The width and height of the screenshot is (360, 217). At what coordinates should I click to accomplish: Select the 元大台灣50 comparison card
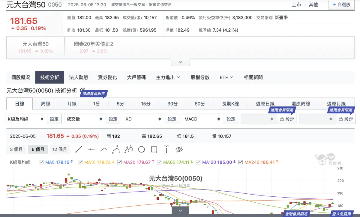click(x=35, y=47)
